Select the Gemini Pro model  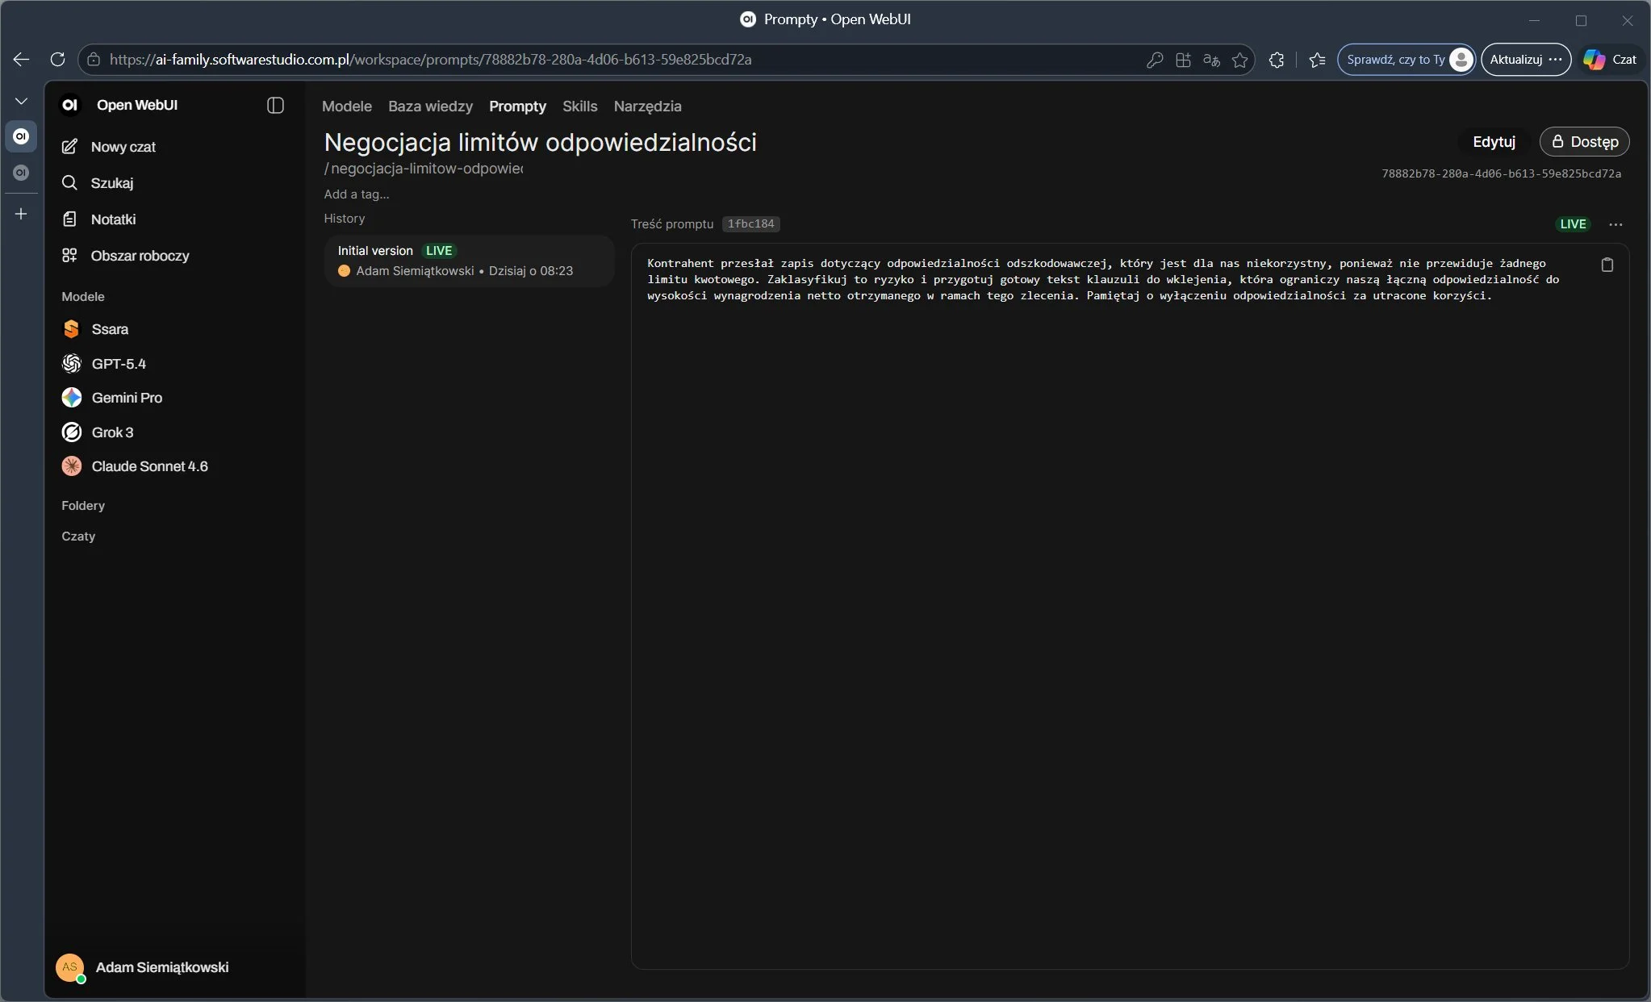[173, 398]
